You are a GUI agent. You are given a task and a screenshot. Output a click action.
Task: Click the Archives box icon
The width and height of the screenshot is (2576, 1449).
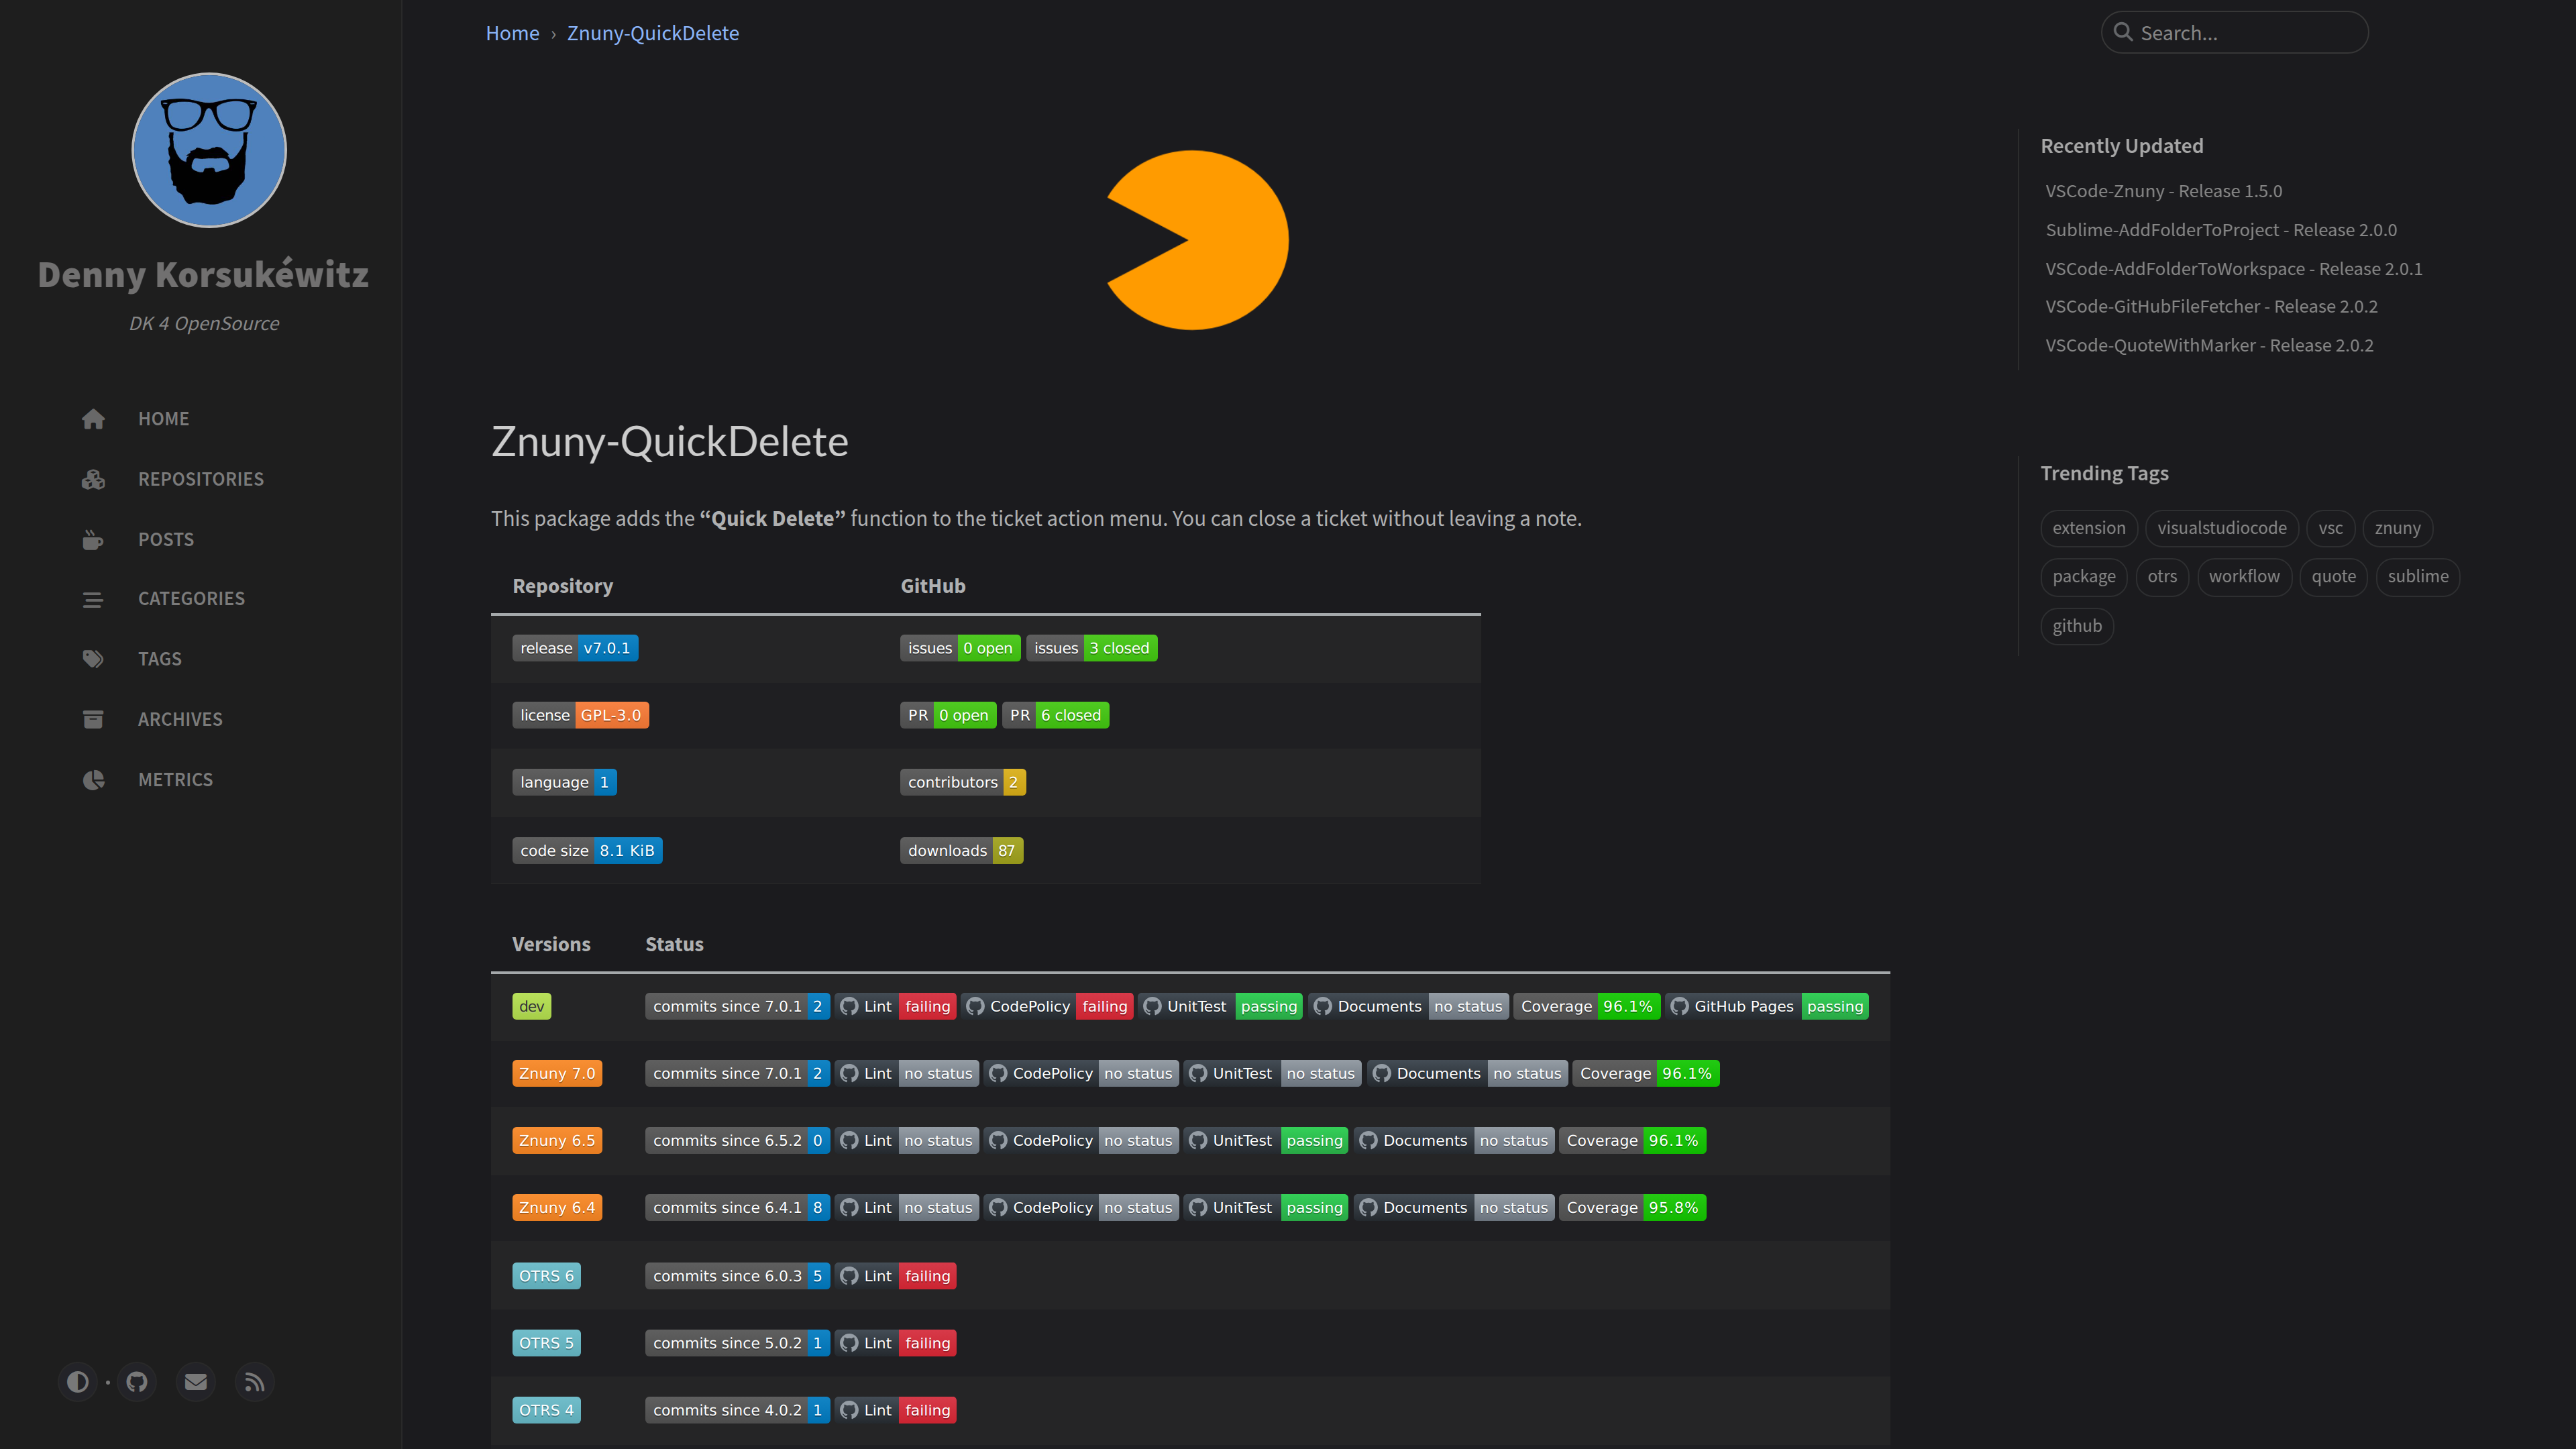pyautogui.click(x=93, y=719)
